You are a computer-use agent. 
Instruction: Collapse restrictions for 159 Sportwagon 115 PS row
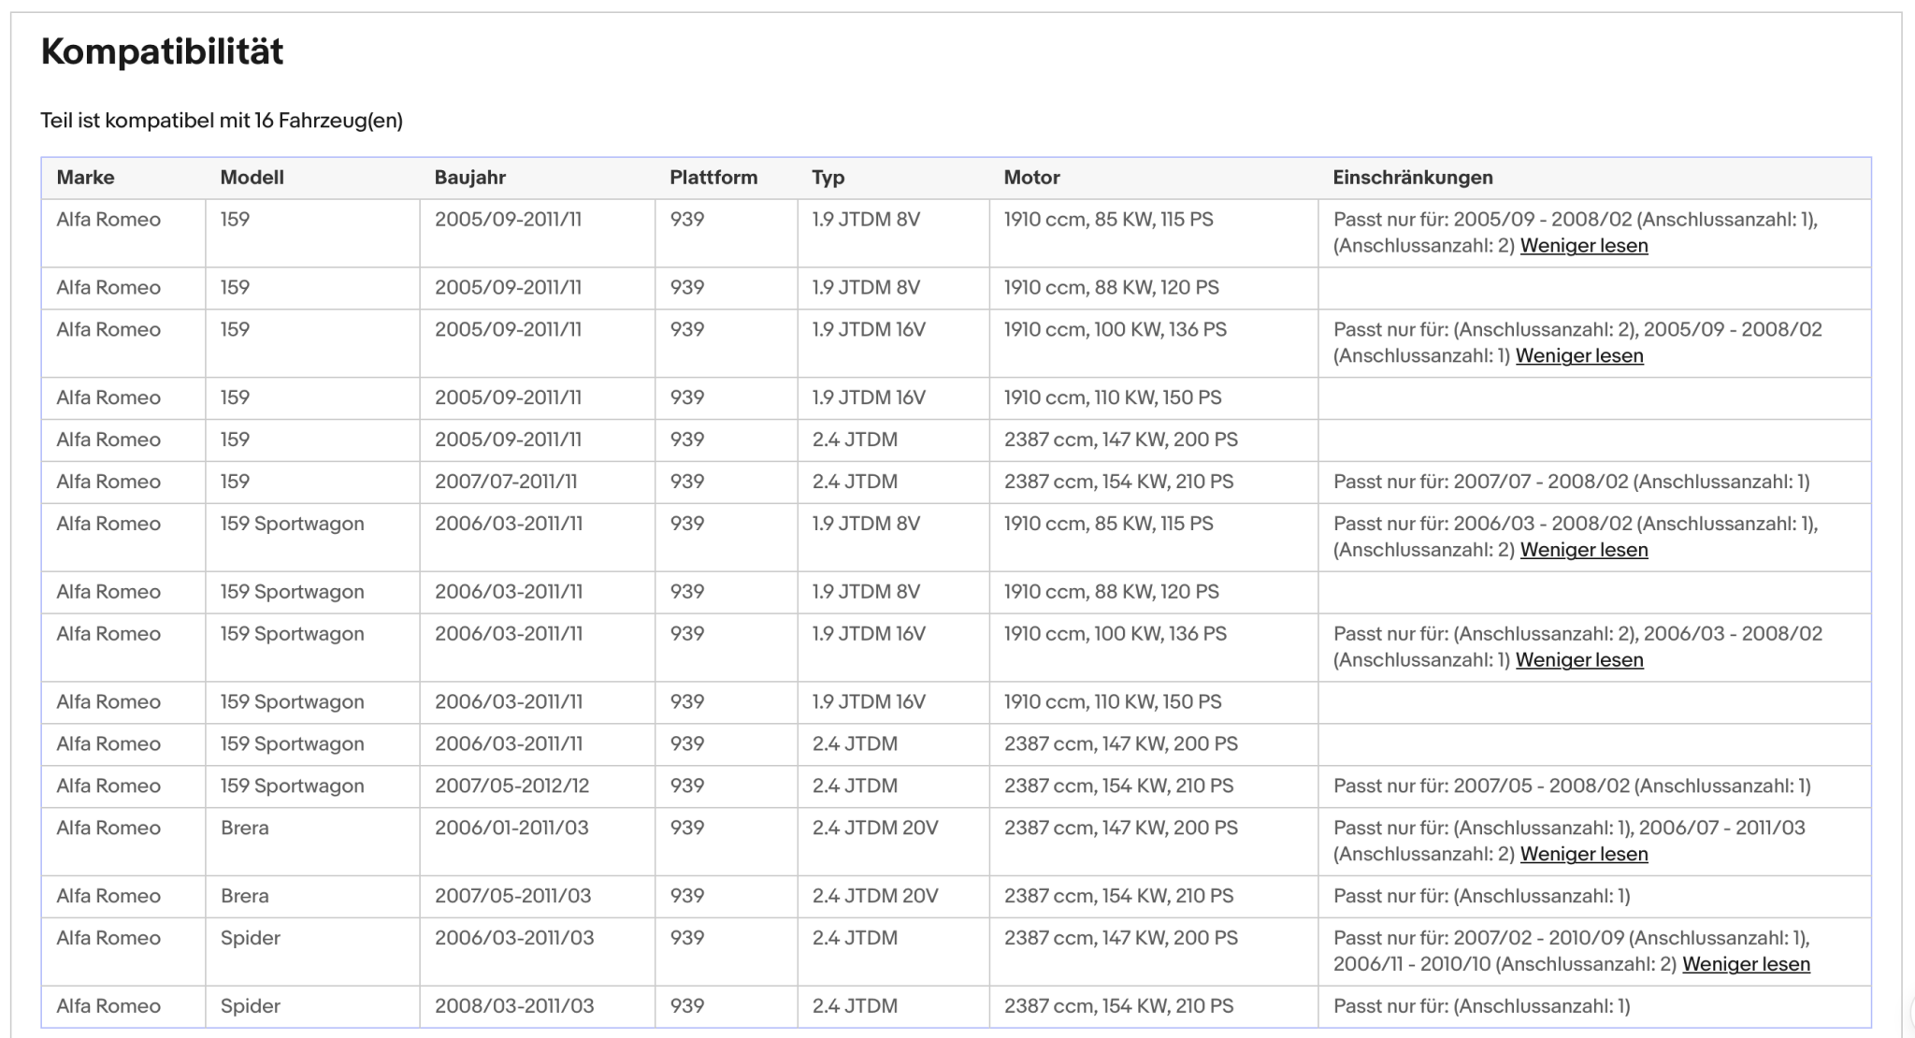coord(1584,550)
